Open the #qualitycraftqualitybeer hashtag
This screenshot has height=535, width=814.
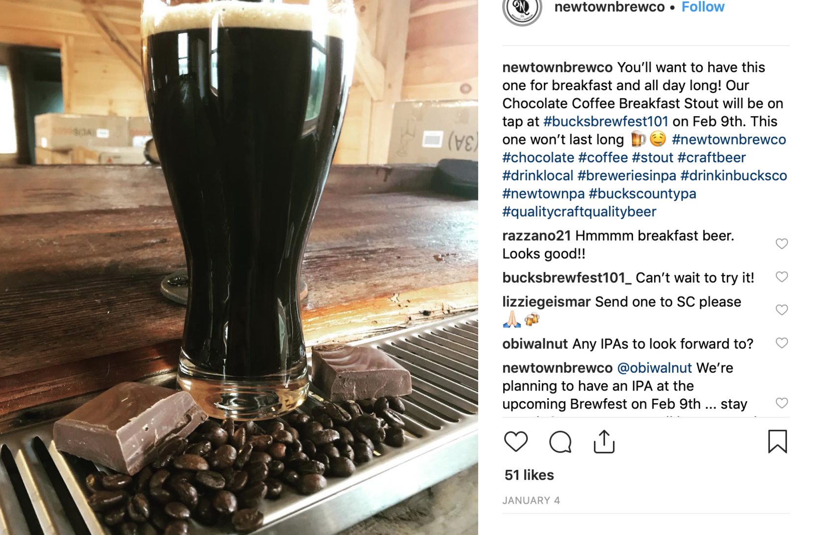pyautogui.click(x=579, y=212)
